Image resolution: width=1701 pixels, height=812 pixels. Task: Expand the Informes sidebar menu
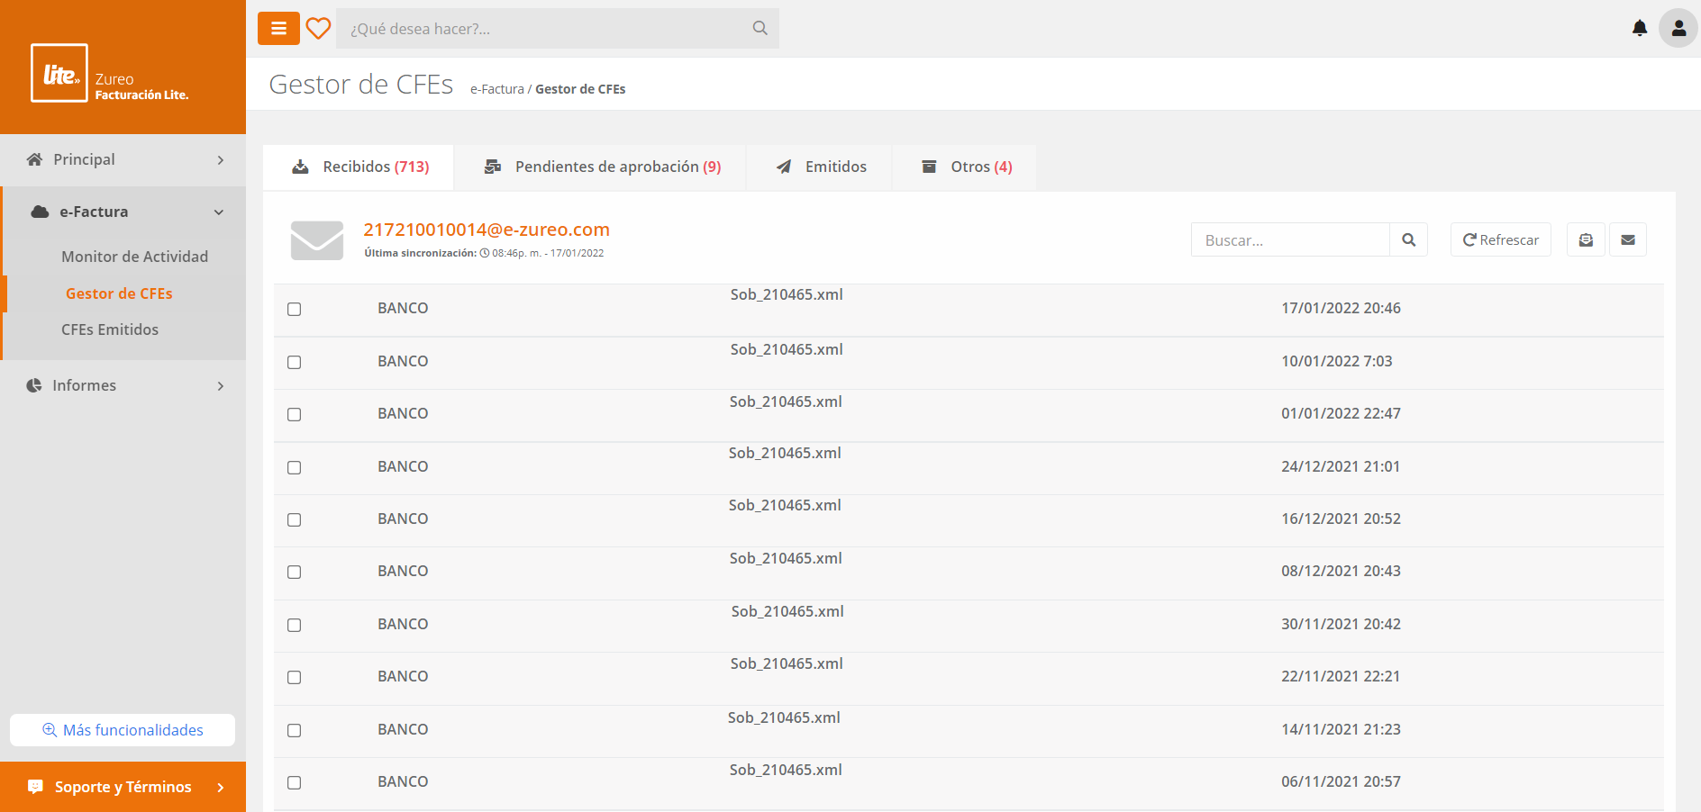point(123,386)
